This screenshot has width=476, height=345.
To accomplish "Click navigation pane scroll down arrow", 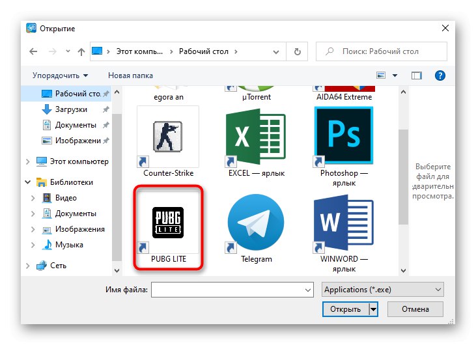I will (x=117, y=270).
